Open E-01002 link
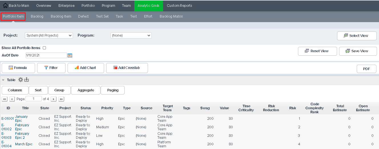The height and width of the screenshot is (149, 379). click(7, 127)
